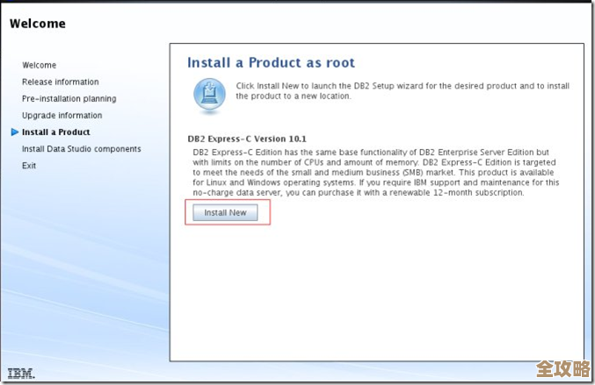The image size is (595, 385).
Task: Click the Welcome page title at top
Action: 38,24
